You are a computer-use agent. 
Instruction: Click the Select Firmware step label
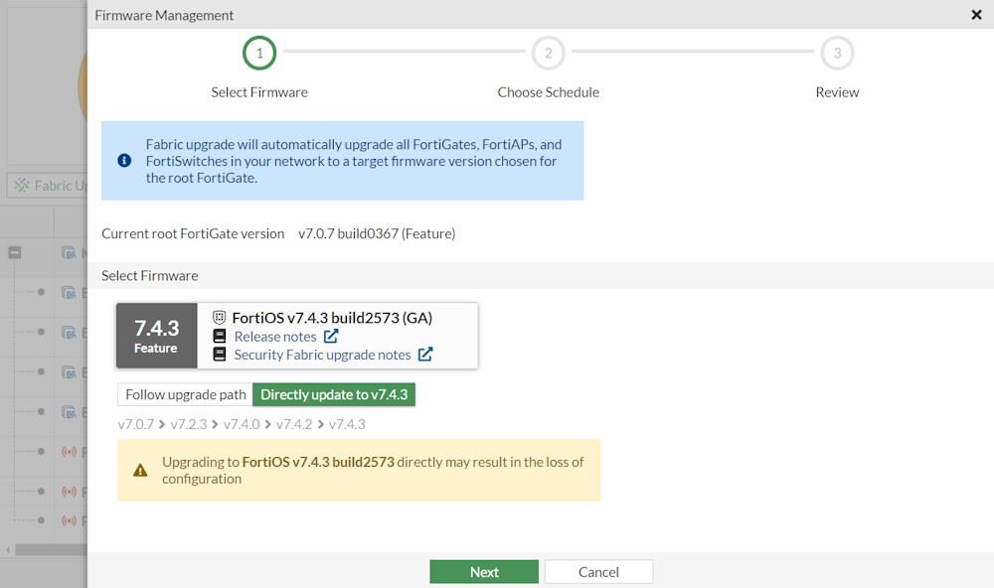[x=259, y=91]
